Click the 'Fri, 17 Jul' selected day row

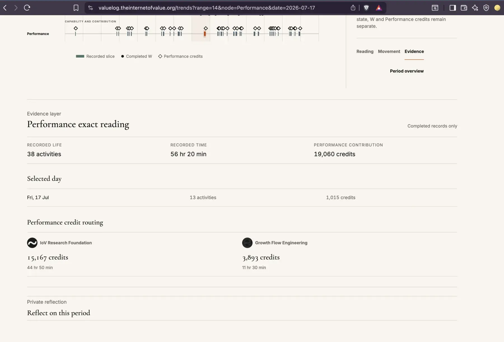point(242,198)
